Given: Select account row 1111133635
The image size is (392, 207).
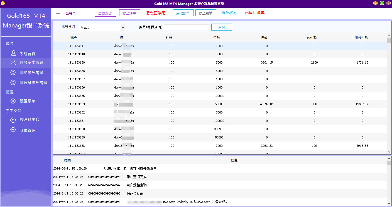Looking at the screenshot, I should [x=220, y=96].
